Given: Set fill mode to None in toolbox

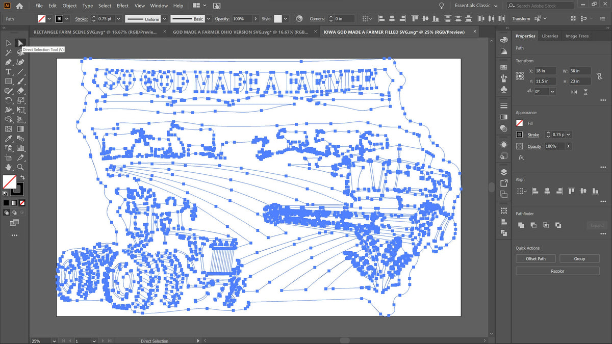Looking at the screenshot, I should coord(22,203).
